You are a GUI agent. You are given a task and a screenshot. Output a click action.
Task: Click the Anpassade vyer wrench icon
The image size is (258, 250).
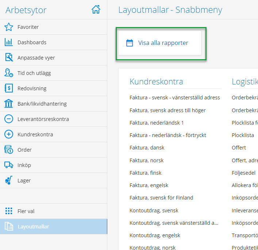coord(9,57)
